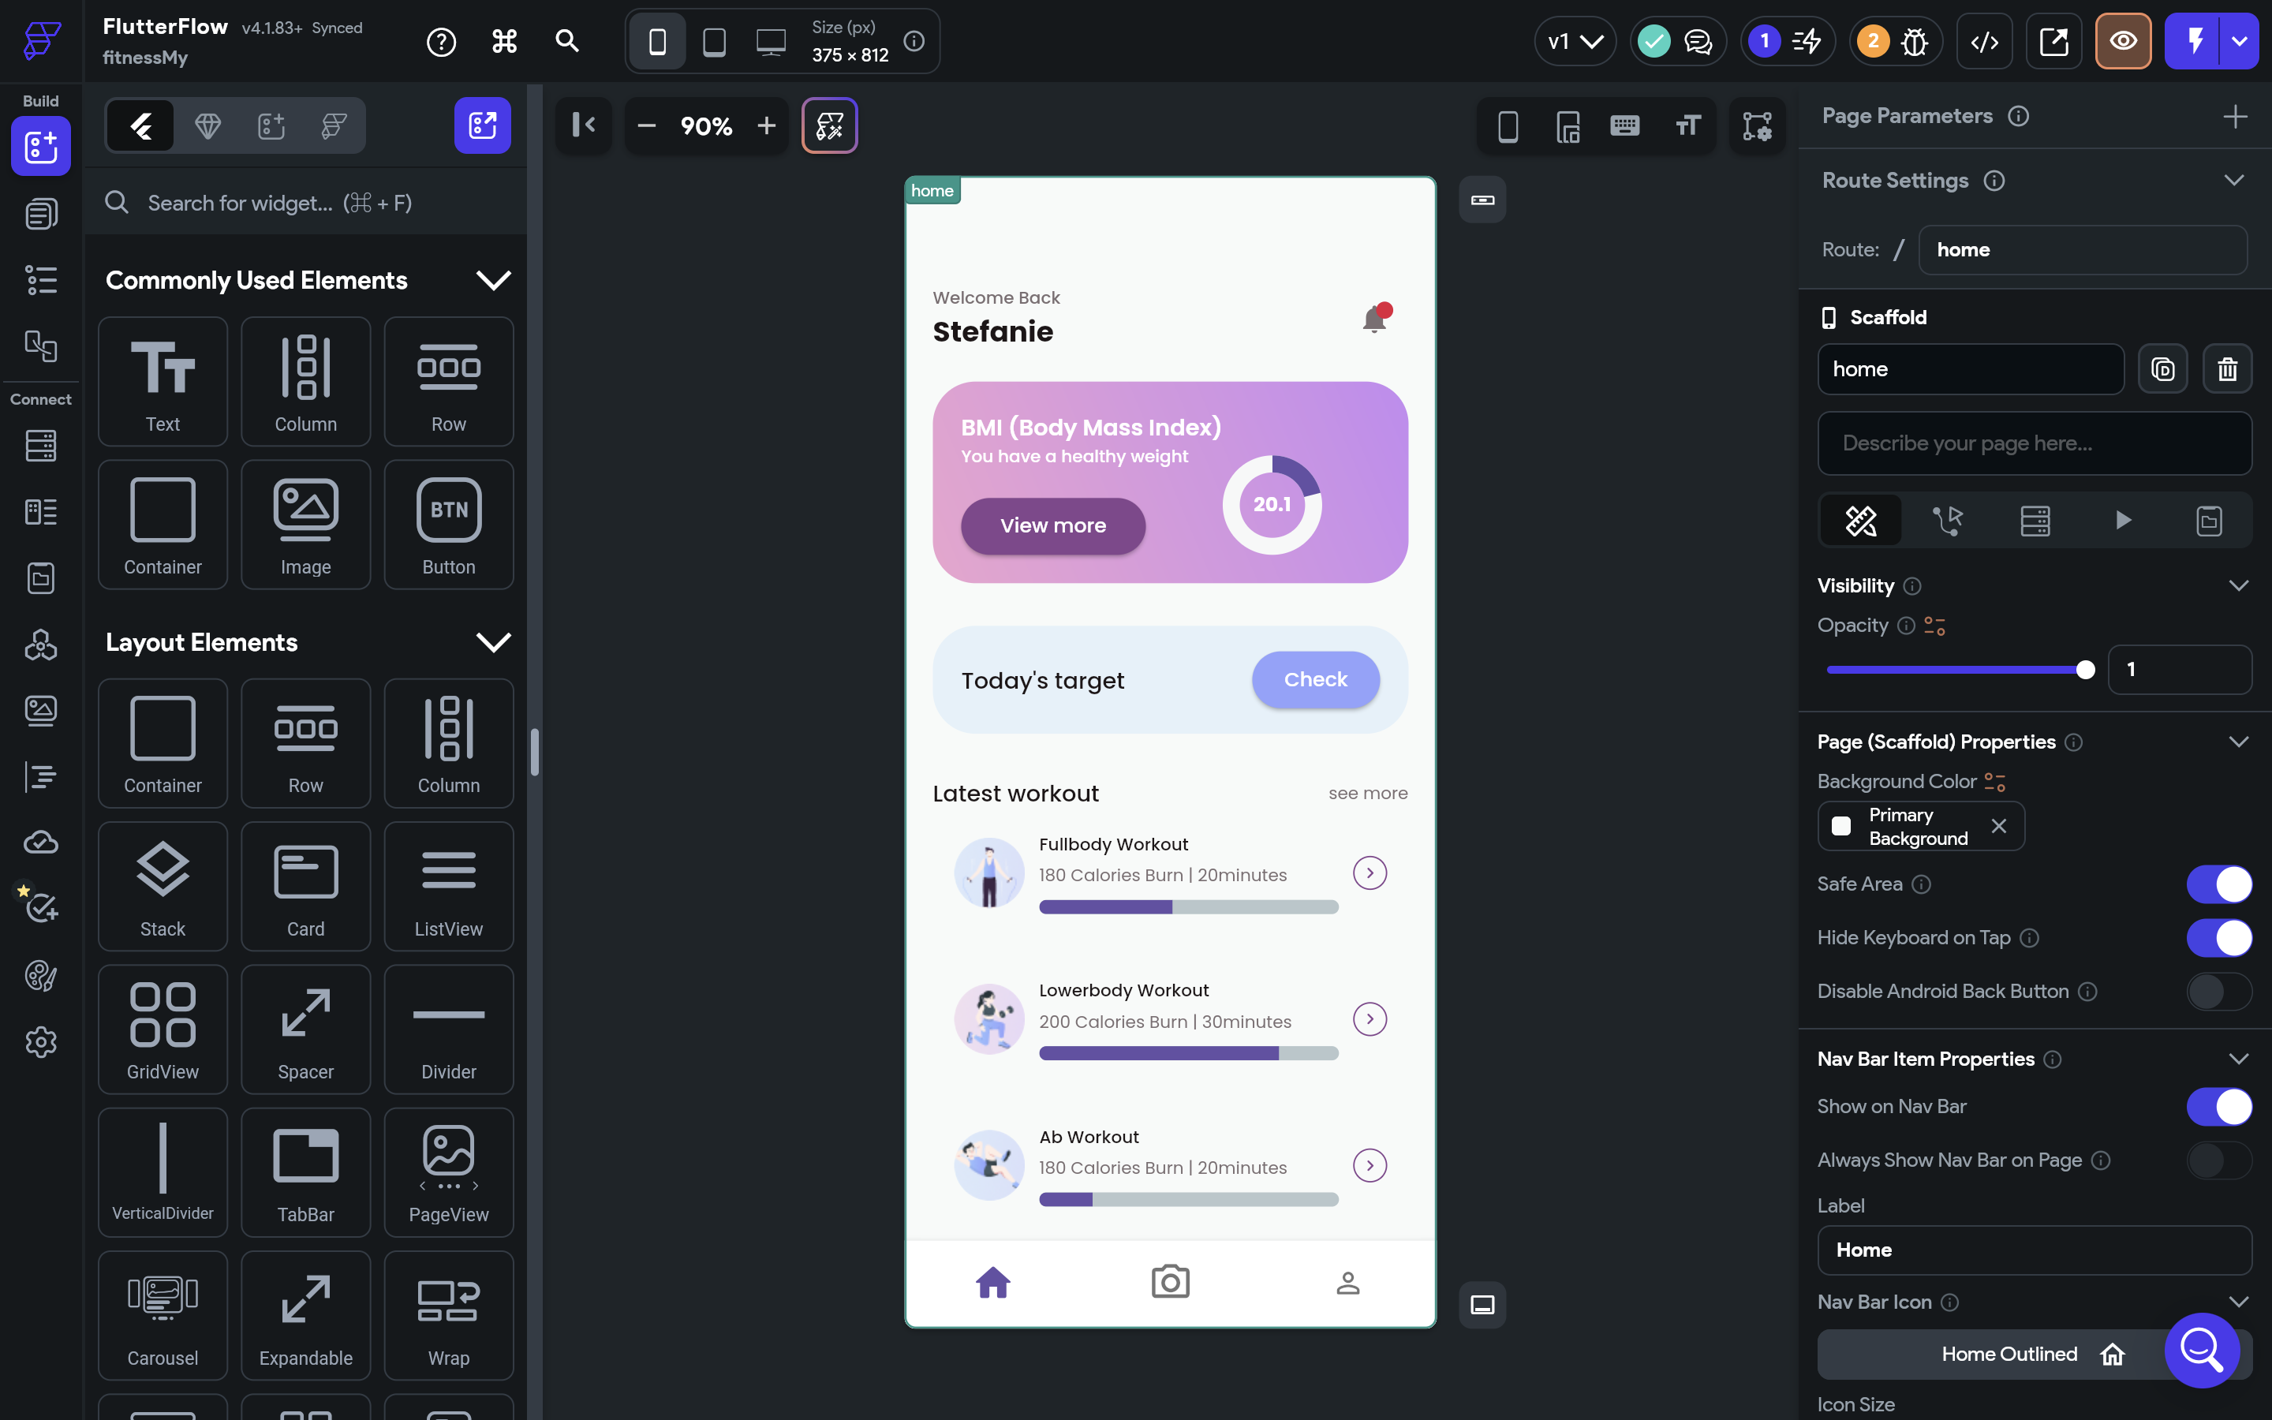Open project Settings with the gear icon
Screen dimensions: 2272x1420
(40, 1042)
